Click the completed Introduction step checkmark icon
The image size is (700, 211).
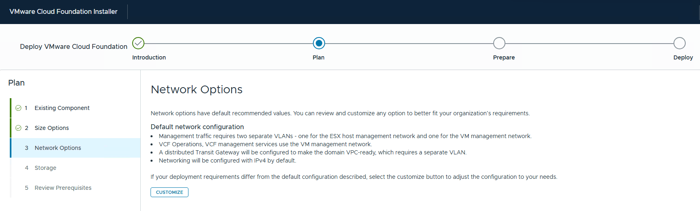(138, 43)
